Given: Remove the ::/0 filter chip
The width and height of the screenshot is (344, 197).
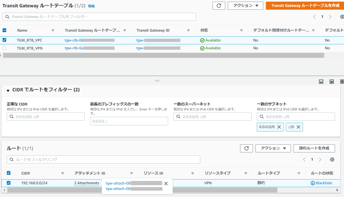Looking at the screenshot, I should pos(298,127).
